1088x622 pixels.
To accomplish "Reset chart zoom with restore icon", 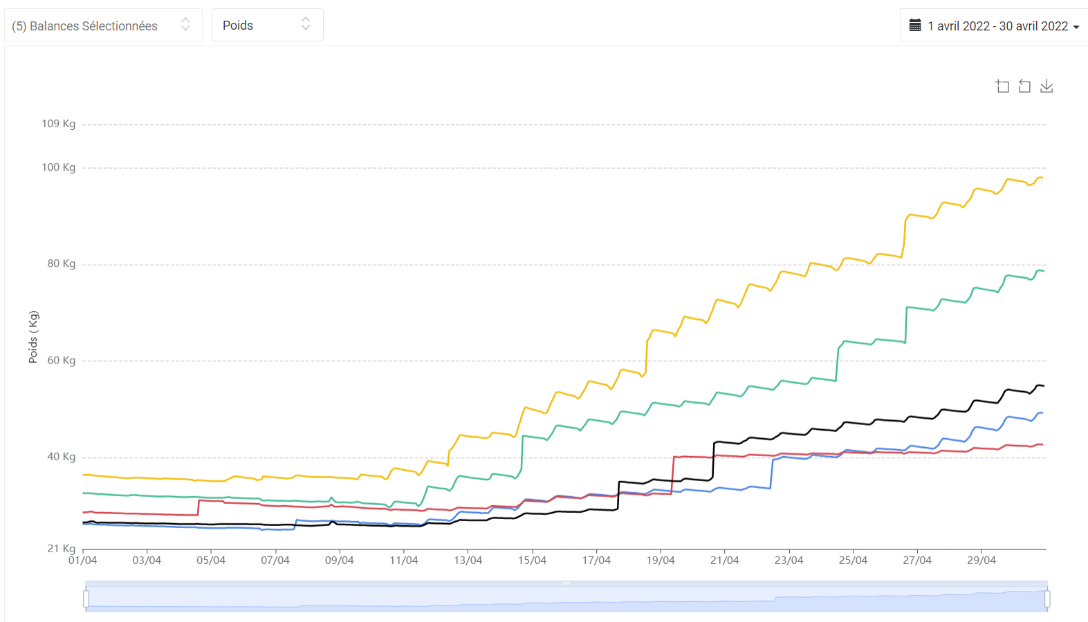I will point(1024,86).
